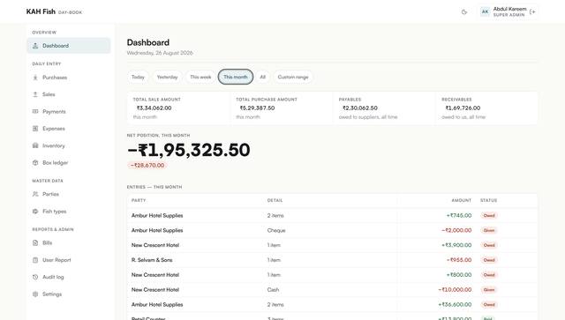Click the −₹955.00 amount cell
565x320 pixels.
[x=459, y=260]
